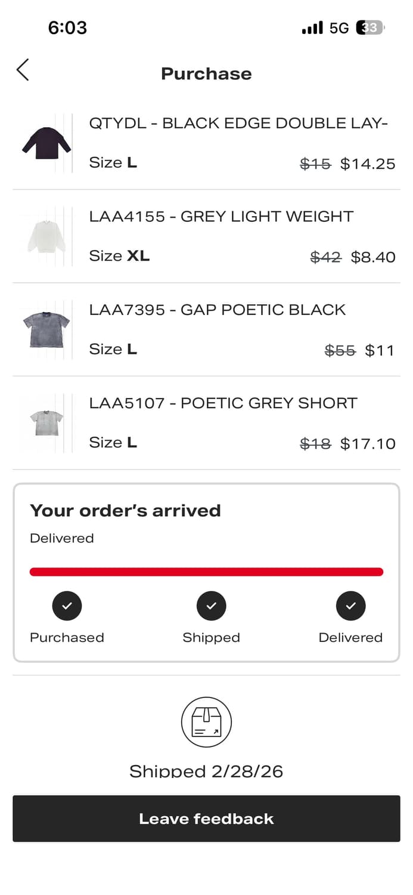The width and height of the screenshot is (413, 895).
Task: Tap the Your order's arrived heading
Action: (125, 511)
